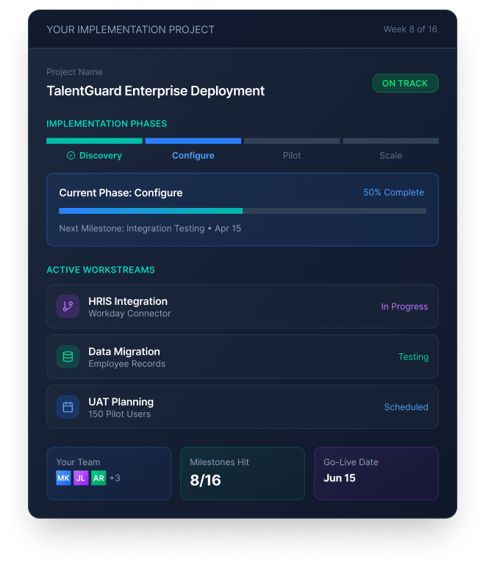
Task: Click the YOUR IMPLEMENTATION PROJECT header title
Action: coord(131,29)
